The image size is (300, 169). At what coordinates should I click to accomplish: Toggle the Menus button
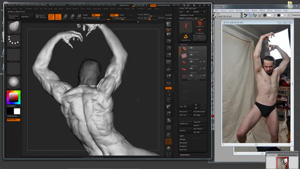point(153,5)
